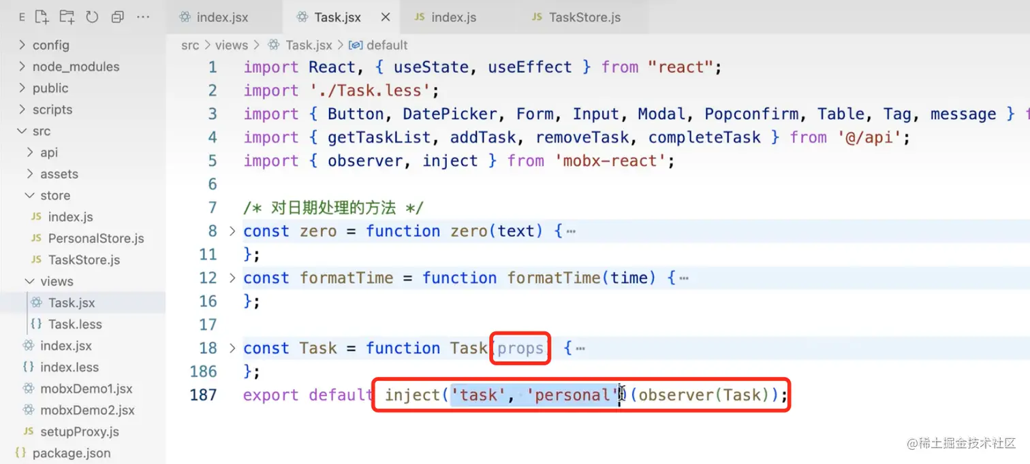The image size is (1030, 464).
Task: Click line number 5 in the gutter
Action: pyautogui.click(x=213, y=161)
